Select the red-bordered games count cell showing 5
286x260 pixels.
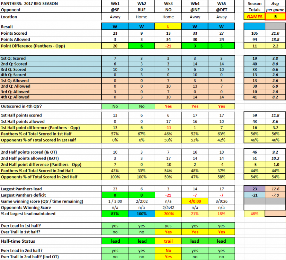(275, 17)
